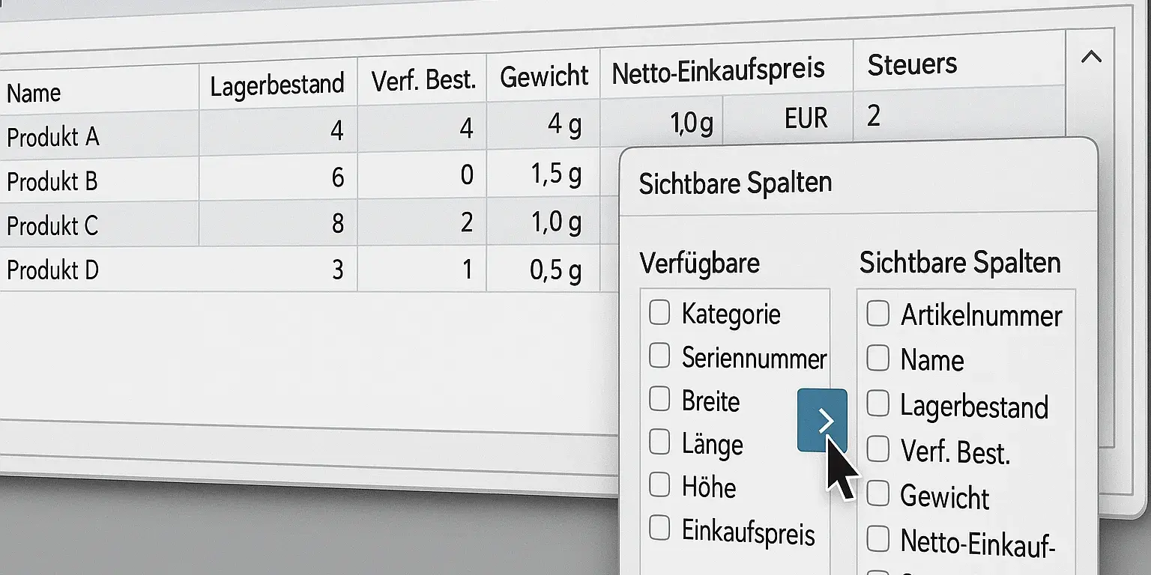The height and width of the screenshot is (575, 1151).
Task: Enable the Kategorie checkbox under Verfügbare
Action: pyautogui.click(x=660, y=313)
